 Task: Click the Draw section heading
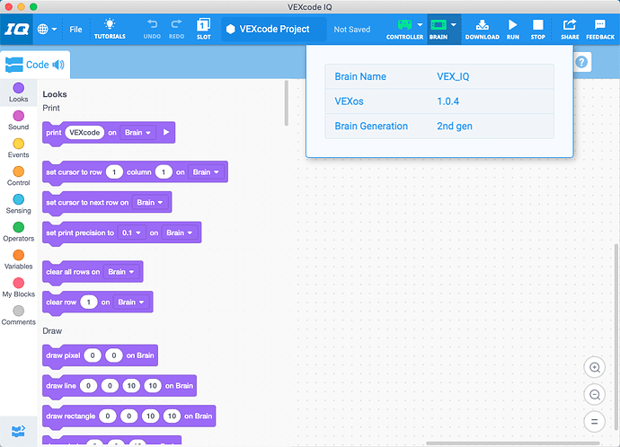[x=52, y=331]
